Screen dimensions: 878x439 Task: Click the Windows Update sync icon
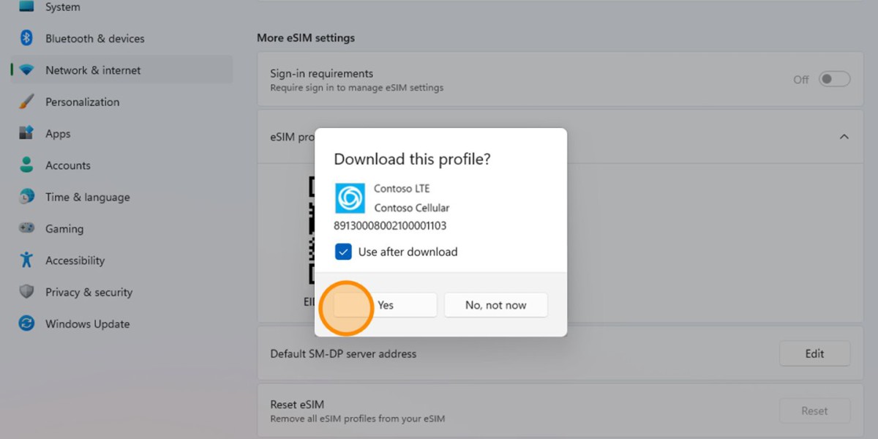pyautogui.click(x=27, y=324)
